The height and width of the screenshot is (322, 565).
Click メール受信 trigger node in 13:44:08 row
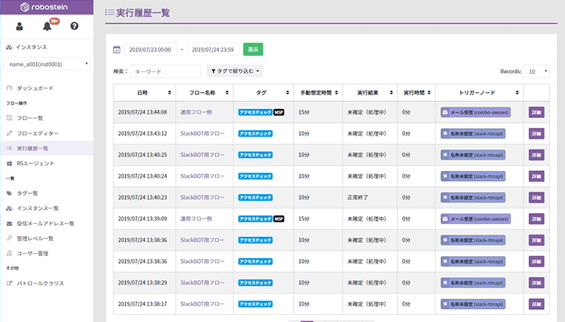475,112
